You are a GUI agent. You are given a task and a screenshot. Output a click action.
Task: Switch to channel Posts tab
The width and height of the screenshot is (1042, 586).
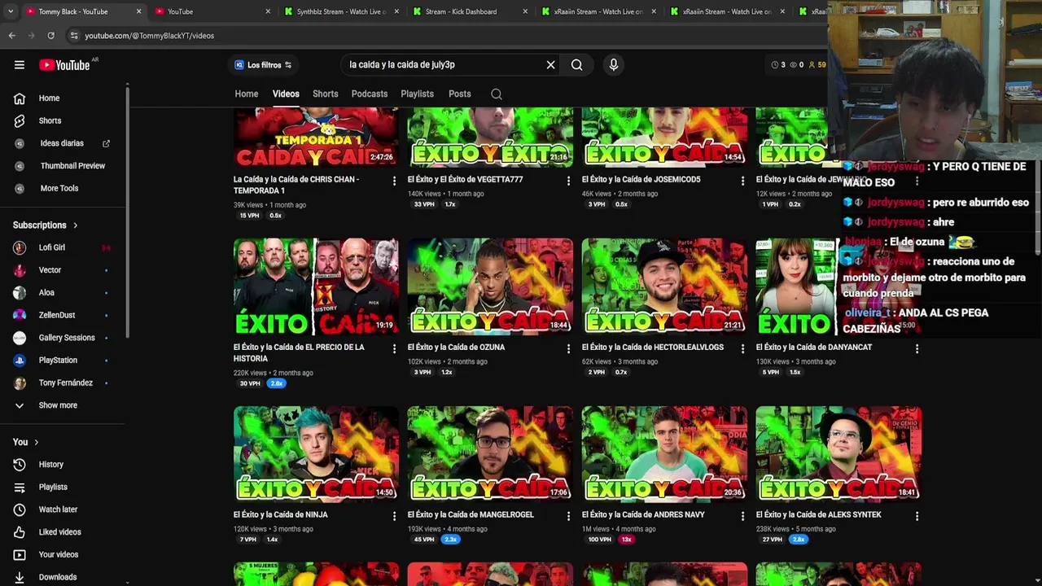click(459, 94)
